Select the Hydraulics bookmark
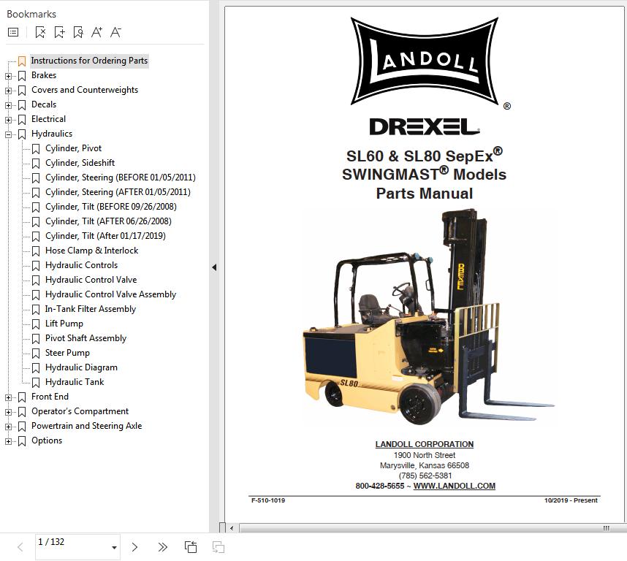The width and height of the screenshot is (627, 561). 52,134
